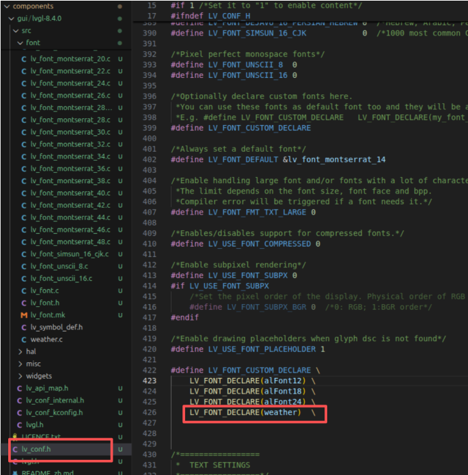The image size is (468, 475).
Task: Open lv_font_montserrat_38.c file
Action: click(x=70, y=181)
